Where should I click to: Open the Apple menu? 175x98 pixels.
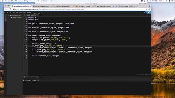click(x=2, y=1)
